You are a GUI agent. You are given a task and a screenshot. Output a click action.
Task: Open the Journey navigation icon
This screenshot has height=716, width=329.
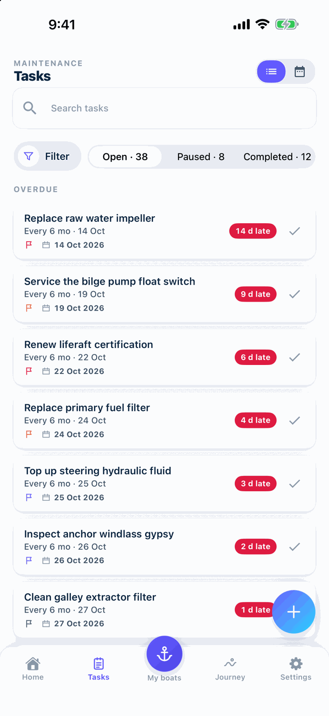tap(230, 669)
